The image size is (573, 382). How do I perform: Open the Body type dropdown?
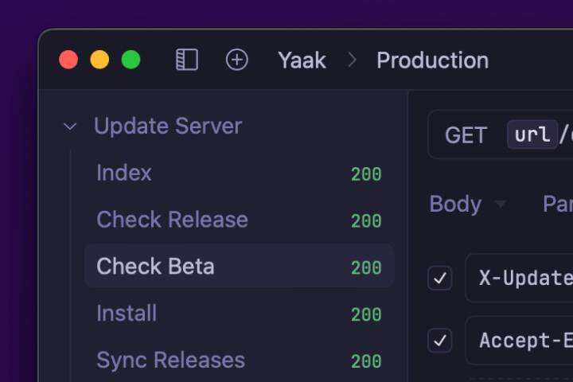pyautogui.click(x=467, y=205)
